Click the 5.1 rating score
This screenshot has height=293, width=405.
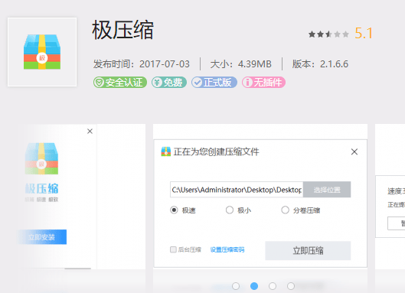click(x=364, y=34)
